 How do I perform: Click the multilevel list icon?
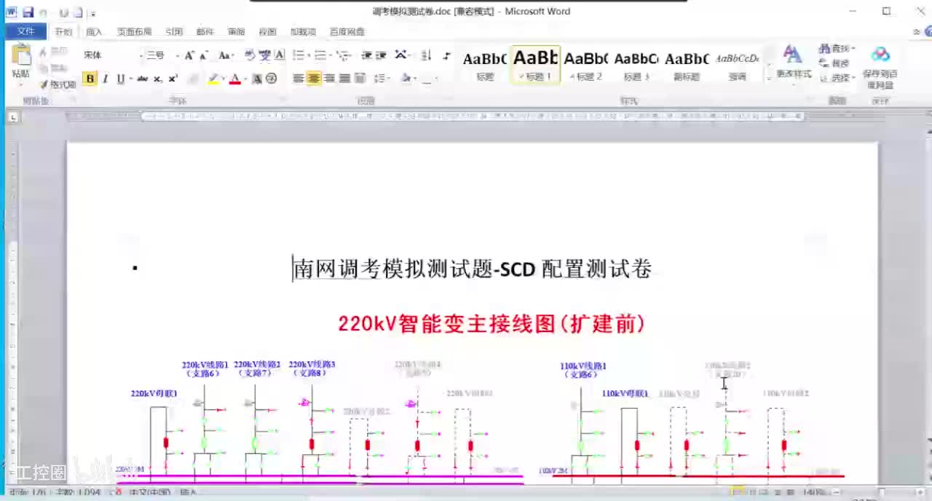(x=343, y=55)
